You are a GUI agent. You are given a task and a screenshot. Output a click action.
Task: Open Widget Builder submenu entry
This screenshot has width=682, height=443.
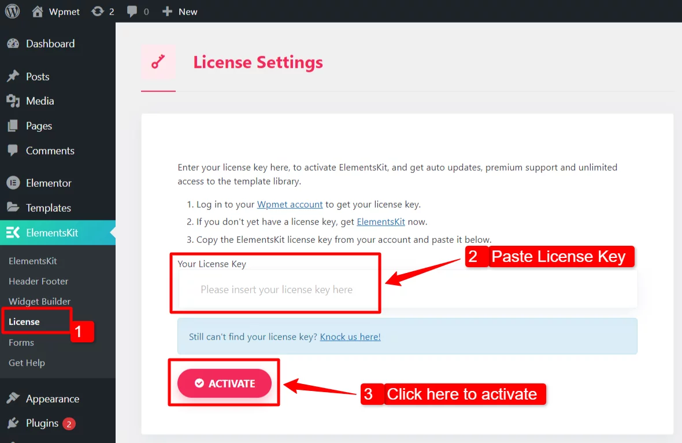[39, 301]
